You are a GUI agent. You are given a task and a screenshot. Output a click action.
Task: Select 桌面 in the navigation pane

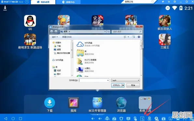[x=57, y=50]
